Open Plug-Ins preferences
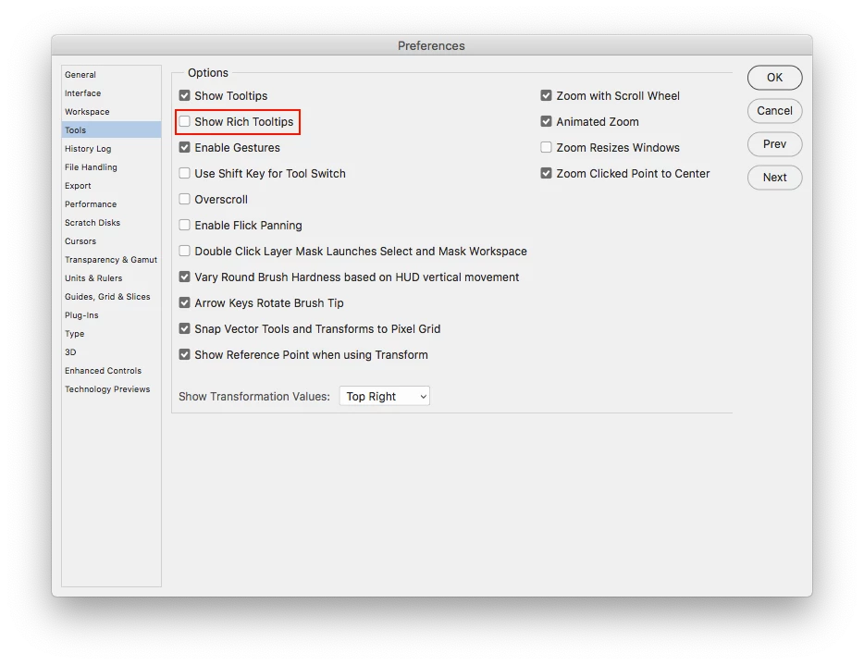Image resolution: width=864 pixels, height=665 pixels. [x=111, y=315]
